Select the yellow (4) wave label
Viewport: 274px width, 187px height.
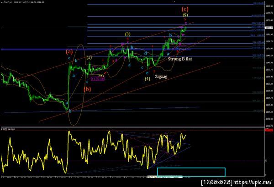[148, 79]
